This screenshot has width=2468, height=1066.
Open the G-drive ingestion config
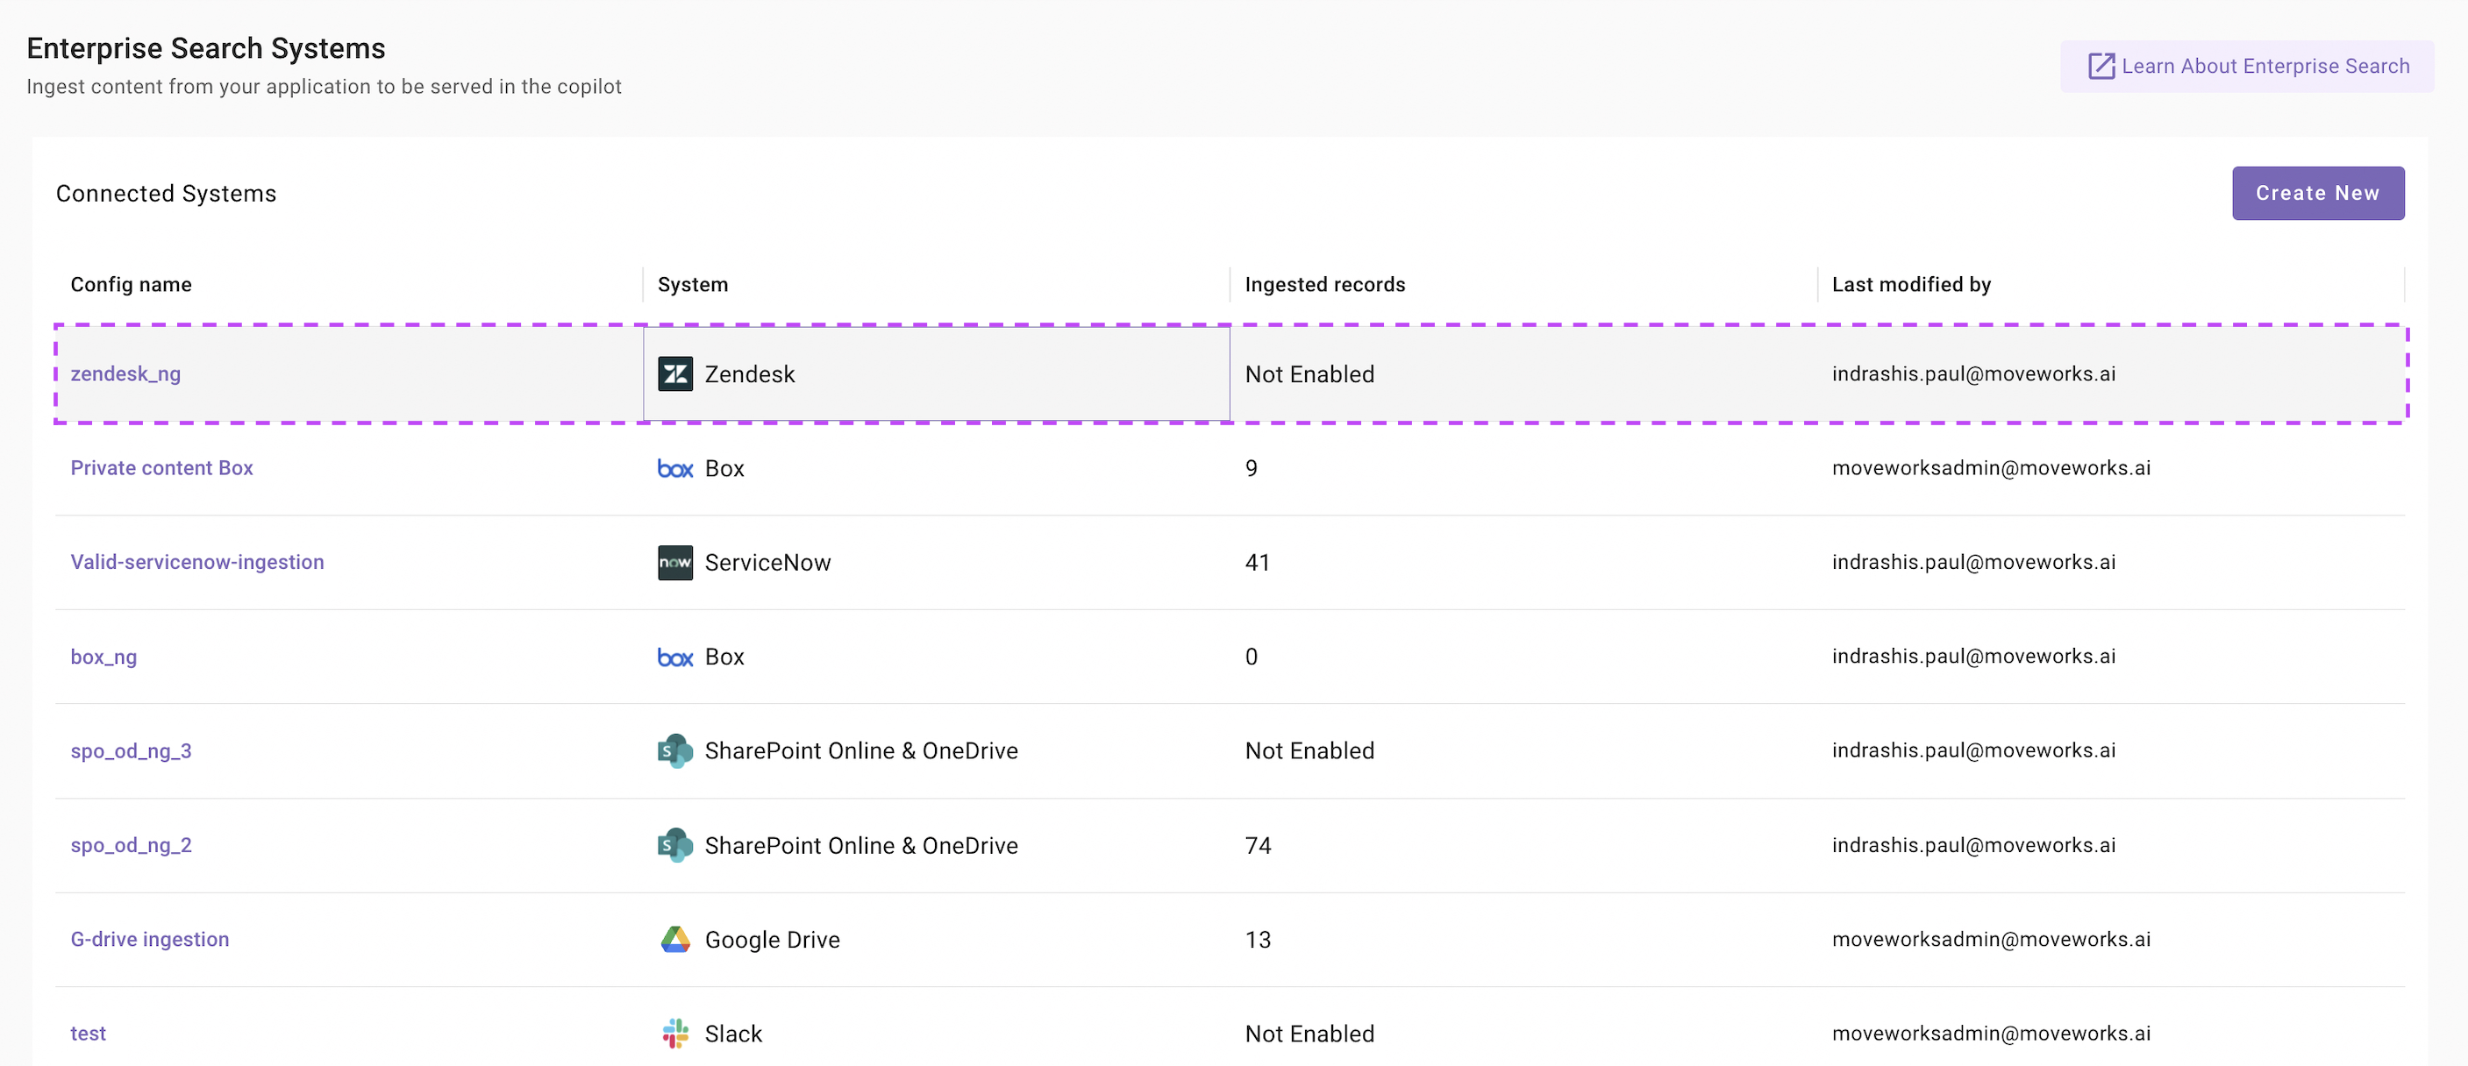[149, 940]
